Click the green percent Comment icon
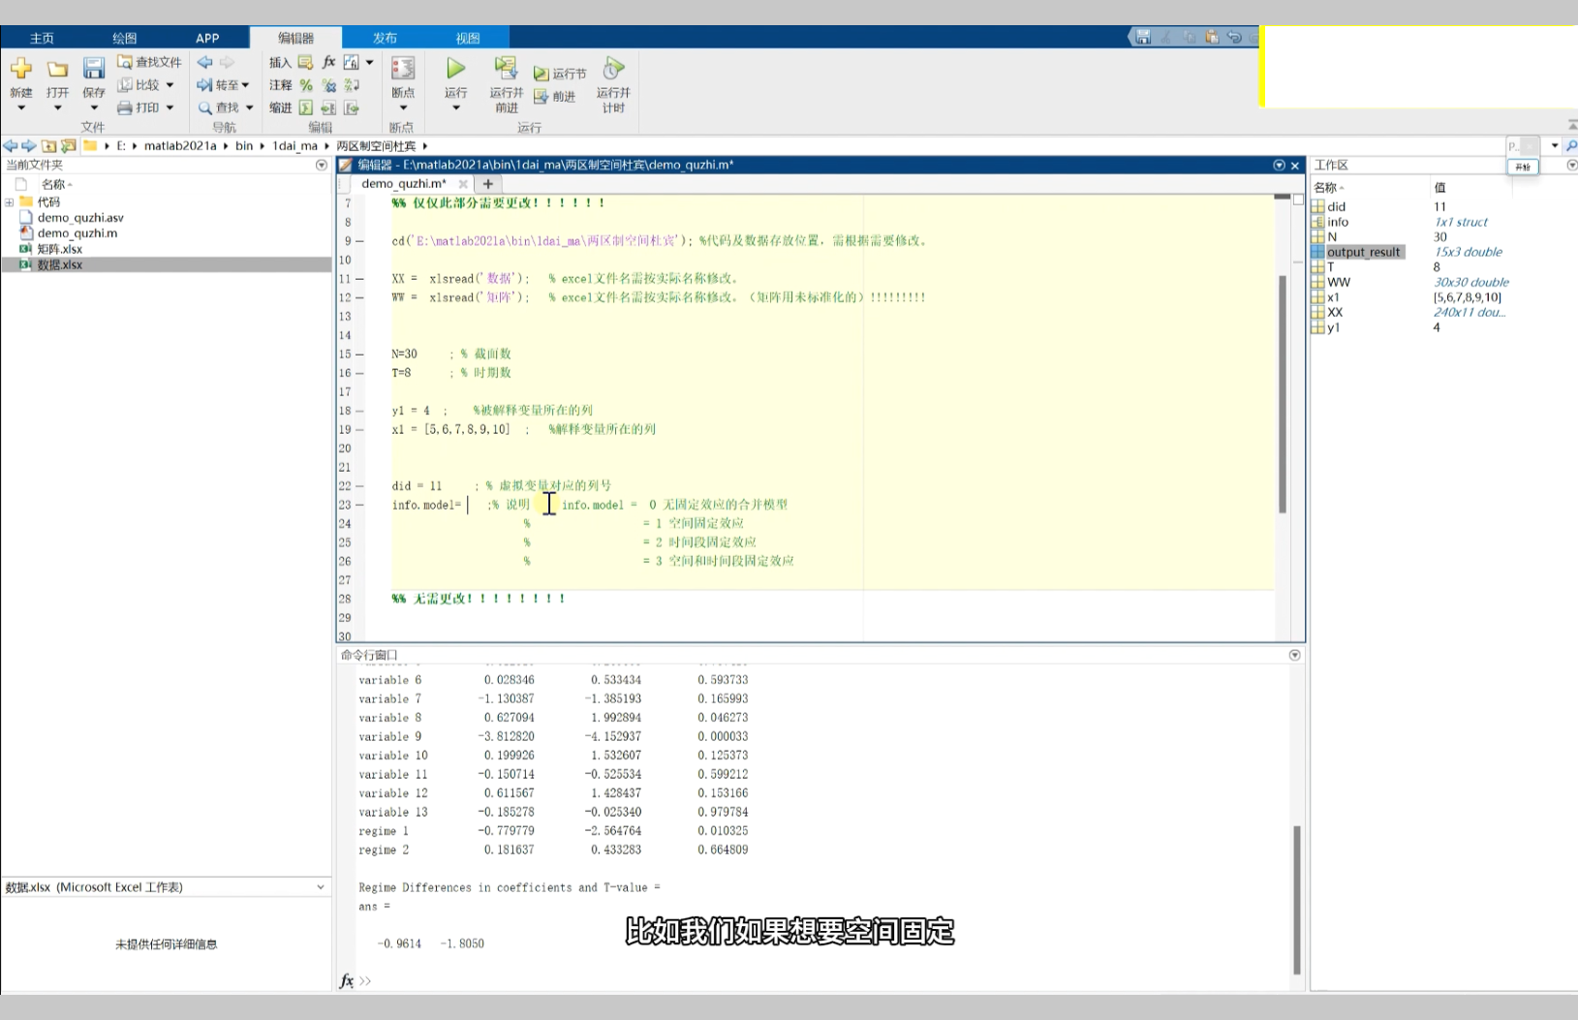The width and height of the screenshot is (1578, 1020). (306, 85)
